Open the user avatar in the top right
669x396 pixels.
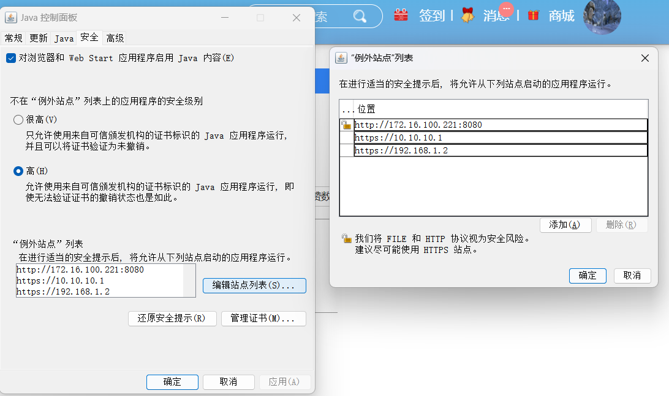(602, 16)
